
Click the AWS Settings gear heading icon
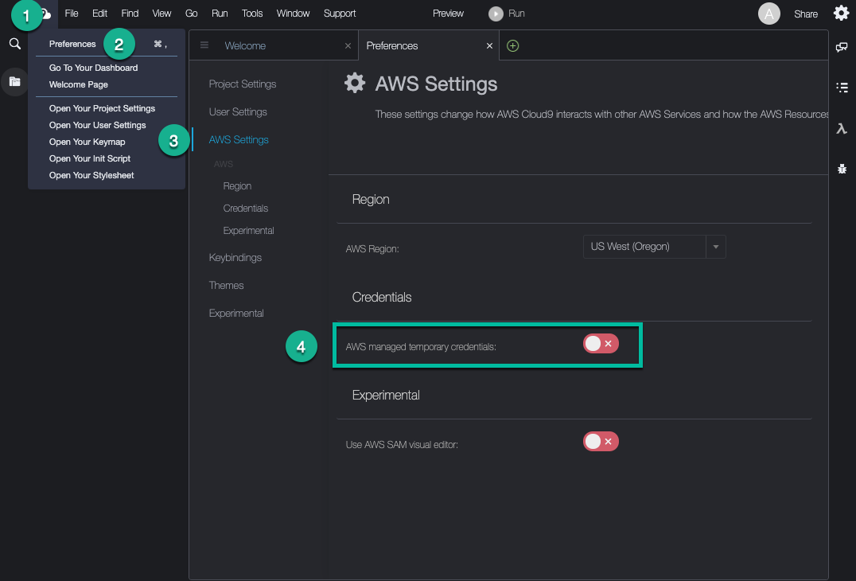[x=354, y=83]
